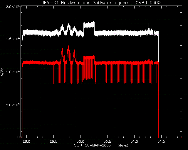This screenshot has width=188, height=150.
Task: Click the y-axis label 2.0×10⁴
Action: click(x=13, y=6)
